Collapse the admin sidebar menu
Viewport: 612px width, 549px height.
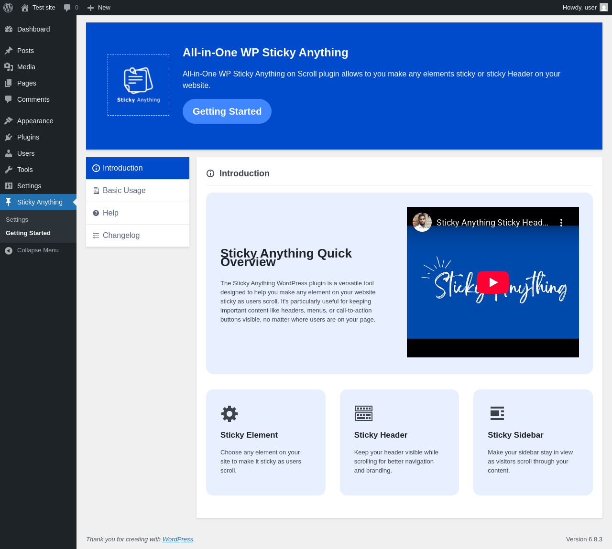(38, 250)
